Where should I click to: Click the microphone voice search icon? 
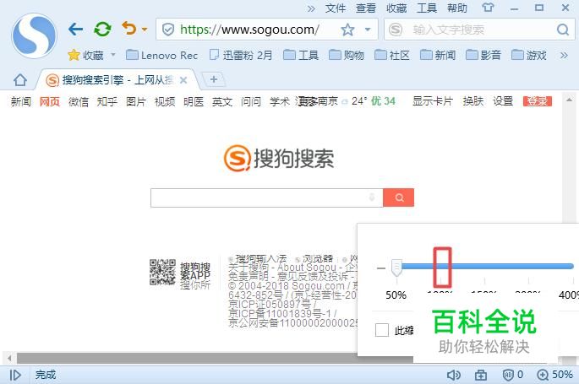tap(372, 197)
